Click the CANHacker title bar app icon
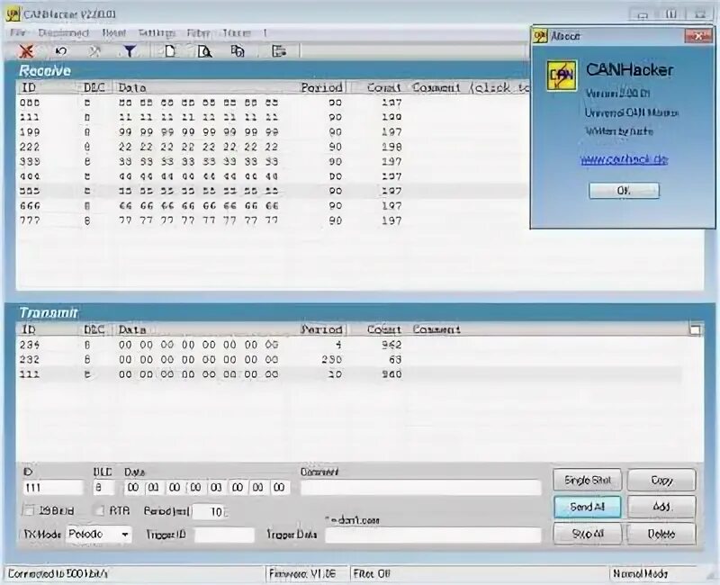 (x=13, y=14)
